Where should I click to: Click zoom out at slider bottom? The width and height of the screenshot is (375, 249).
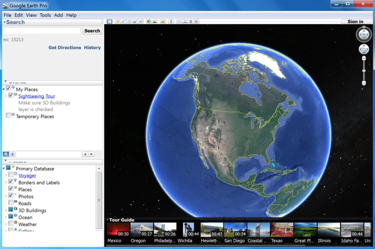(364, 83)
